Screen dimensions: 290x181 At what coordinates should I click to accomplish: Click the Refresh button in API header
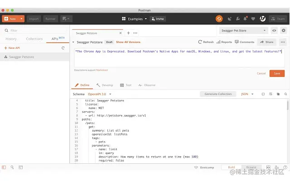click(x=206, y=42)
